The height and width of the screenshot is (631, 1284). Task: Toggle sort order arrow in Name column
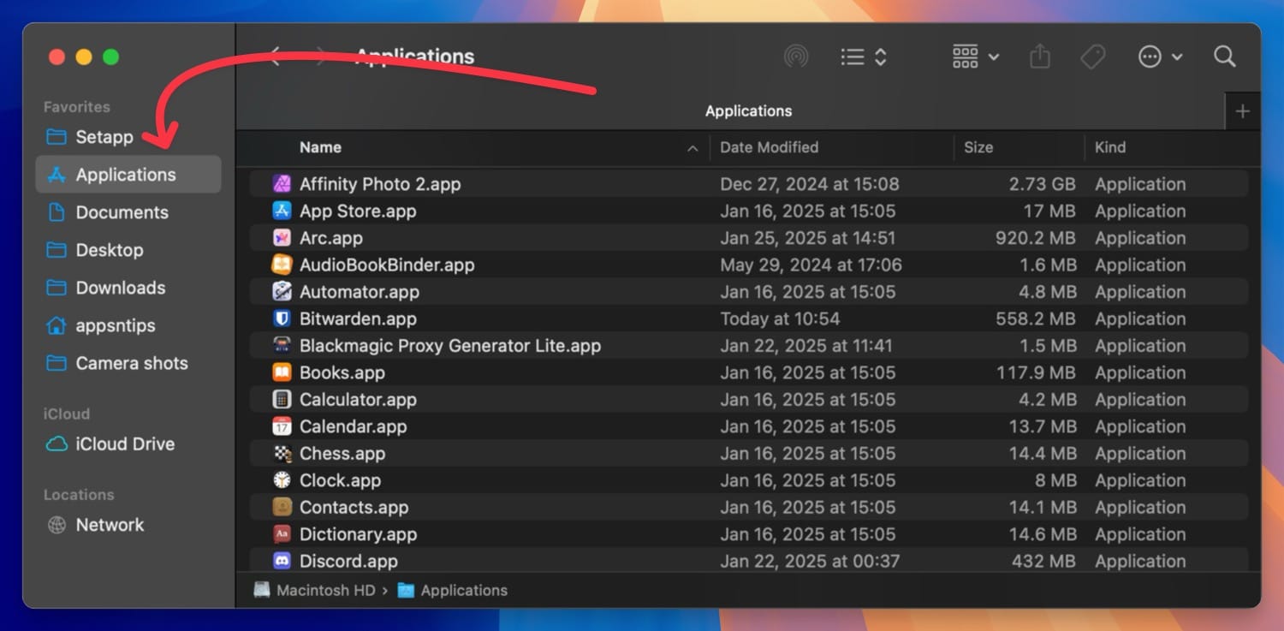click(x=692, y=148)
